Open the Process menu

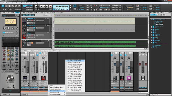pyautogui.click(x=18, y=3)
